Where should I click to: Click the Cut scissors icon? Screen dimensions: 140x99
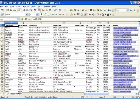point(43,10)
